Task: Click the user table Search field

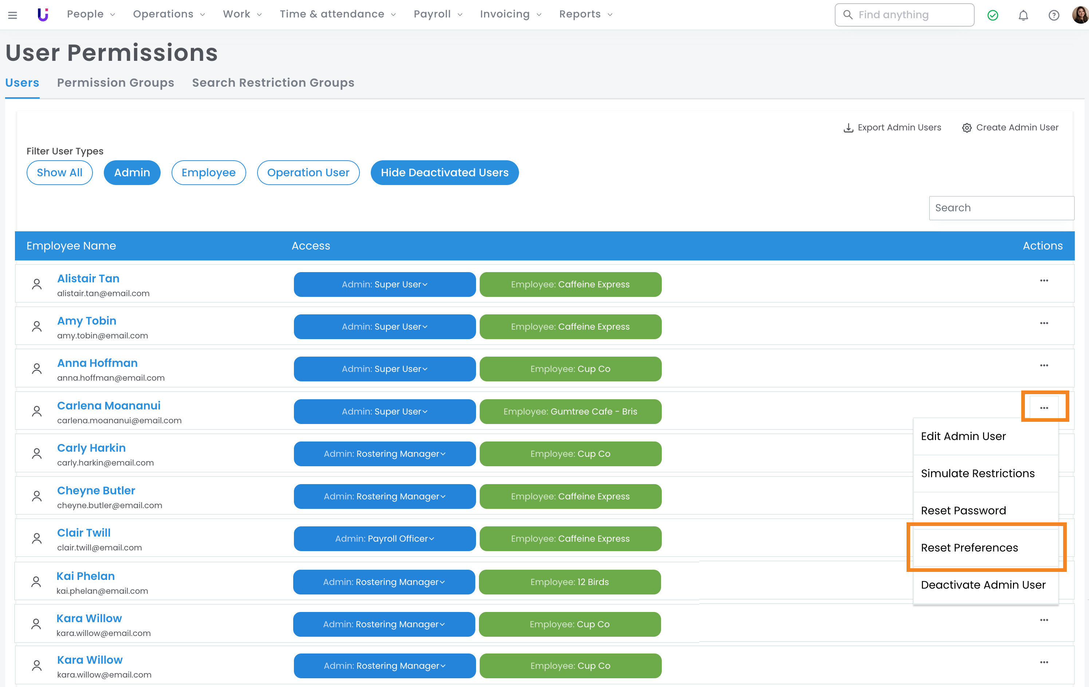Action: coord(1001,208)
